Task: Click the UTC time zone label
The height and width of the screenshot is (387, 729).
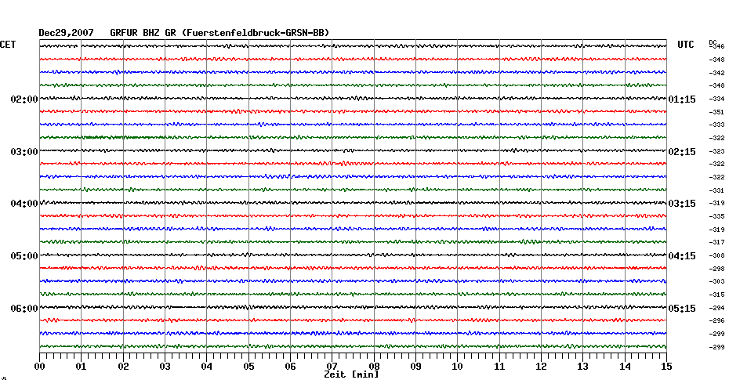Action: 686,45
